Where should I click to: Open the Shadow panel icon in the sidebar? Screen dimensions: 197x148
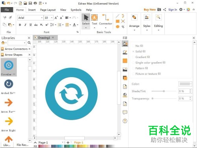coord(125,78)
